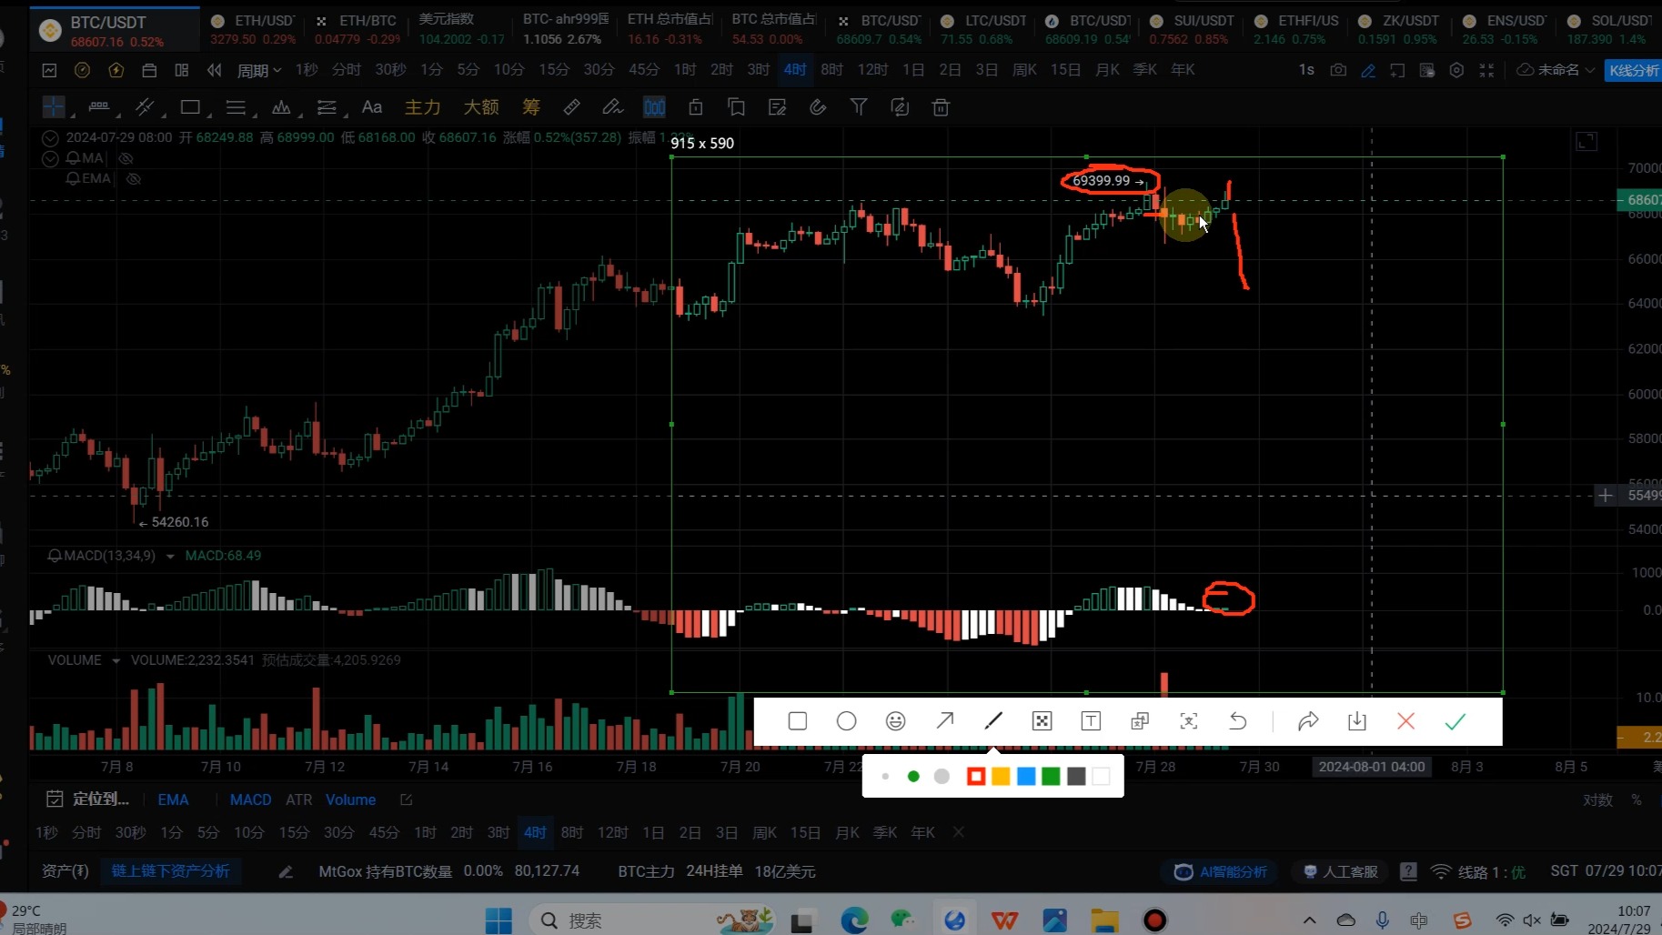
Task: Open the LTC/USDT ticker tab
Action: pos(983,29)
